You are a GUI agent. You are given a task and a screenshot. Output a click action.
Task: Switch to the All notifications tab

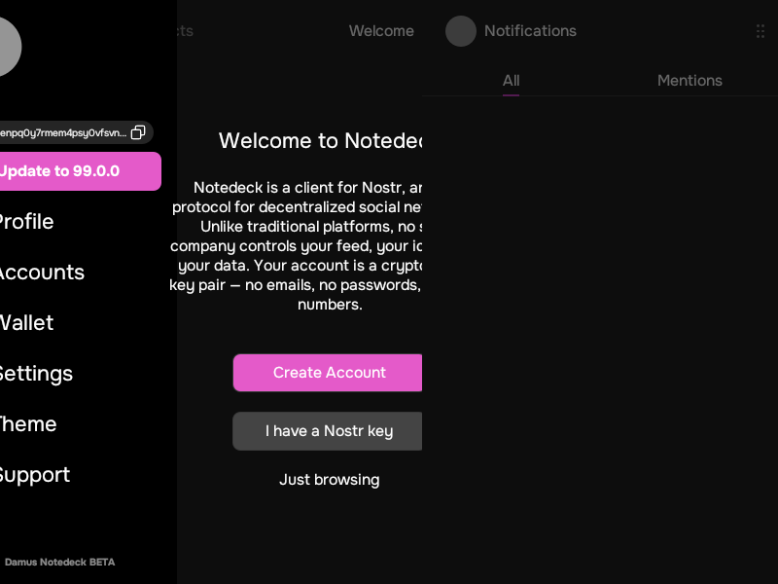(511, 81)
